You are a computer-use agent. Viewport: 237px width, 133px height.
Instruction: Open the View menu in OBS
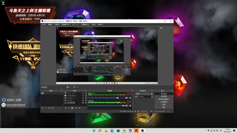[x=57, y=25]
